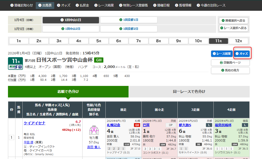Click the WIN5 badge icon

click(13, 67)
